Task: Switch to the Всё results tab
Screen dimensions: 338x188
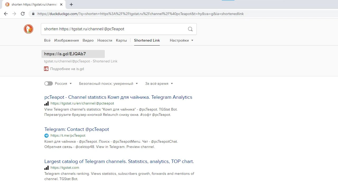Action: pyautogui.click(x=47, y=40)
